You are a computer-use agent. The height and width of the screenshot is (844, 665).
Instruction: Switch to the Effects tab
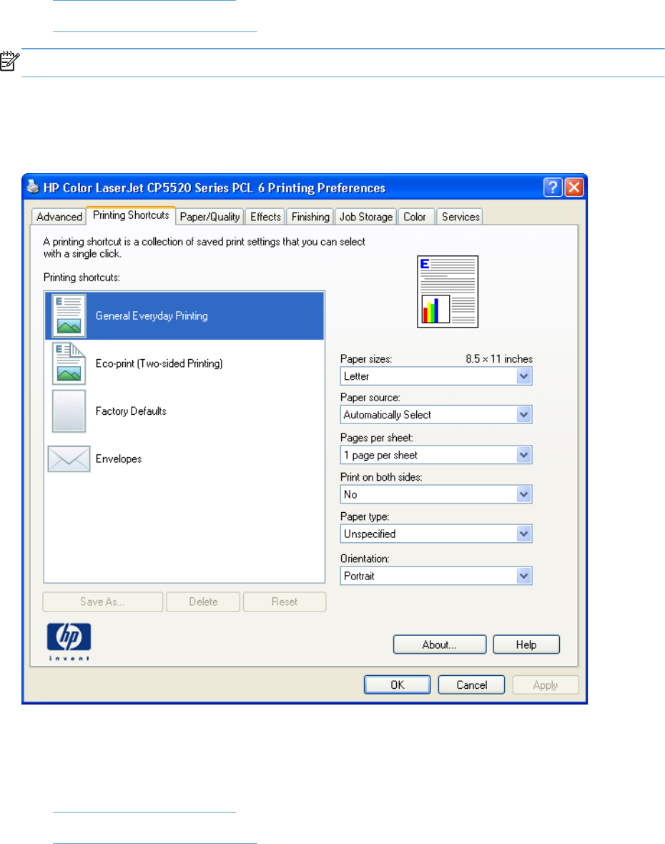coord(265,217)
